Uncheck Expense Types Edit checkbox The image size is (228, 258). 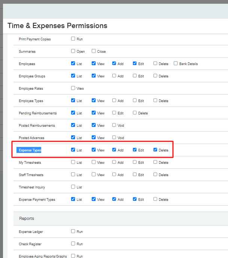coord(135,150)
